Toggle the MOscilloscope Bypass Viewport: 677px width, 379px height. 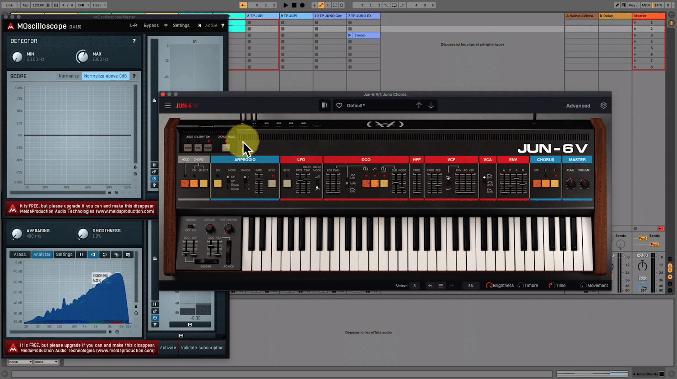click(x=151, y=26)
